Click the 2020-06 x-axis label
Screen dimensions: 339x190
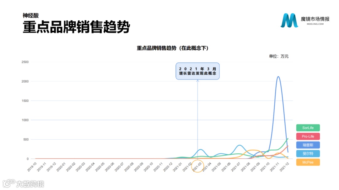coord(110,167)
